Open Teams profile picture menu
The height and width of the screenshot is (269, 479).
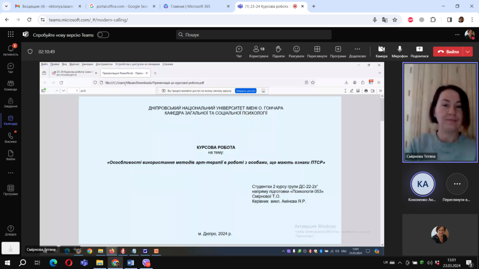click(x=470, y=35)
